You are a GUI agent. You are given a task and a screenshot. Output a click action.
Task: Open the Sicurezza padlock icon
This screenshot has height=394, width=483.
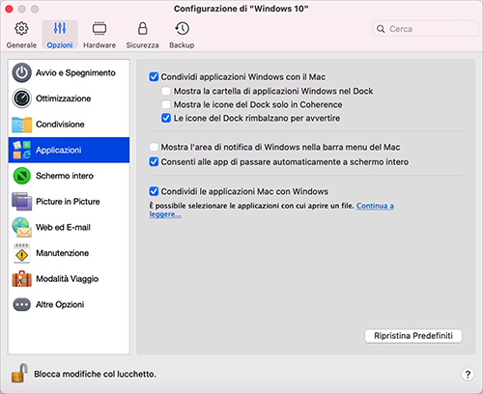(142, 28)
